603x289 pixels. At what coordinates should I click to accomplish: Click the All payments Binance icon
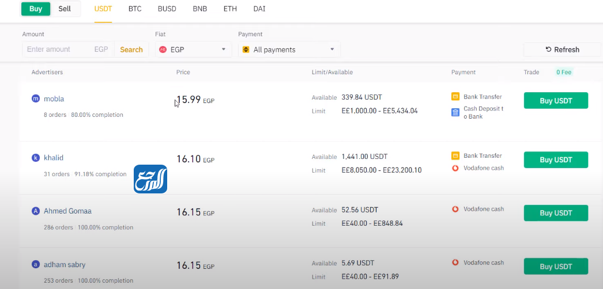pyautogui.click(x=246, y=50)
